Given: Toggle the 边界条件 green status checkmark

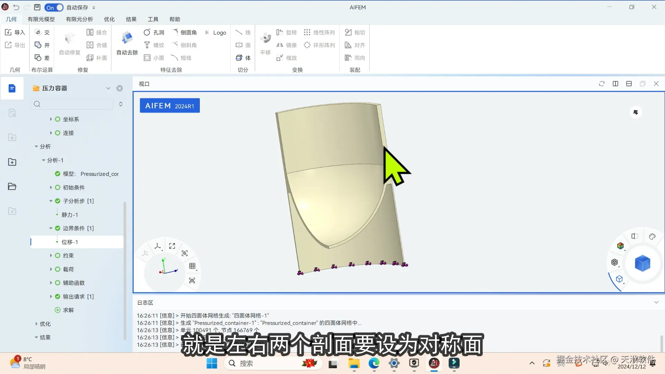Looking at the screenshot, I should (x=57, y=228).
